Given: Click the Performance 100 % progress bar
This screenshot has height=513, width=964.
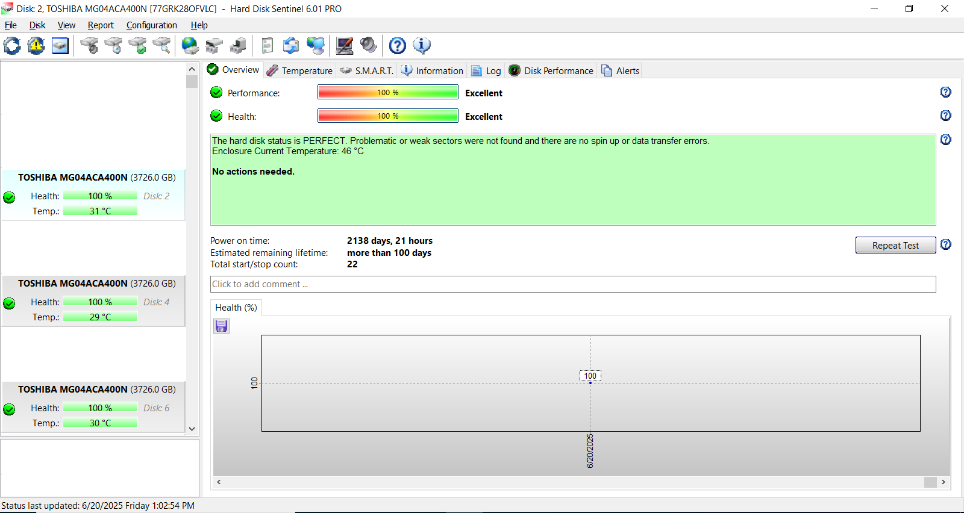Looking at the screenshot, I should (x=388, y=92).
